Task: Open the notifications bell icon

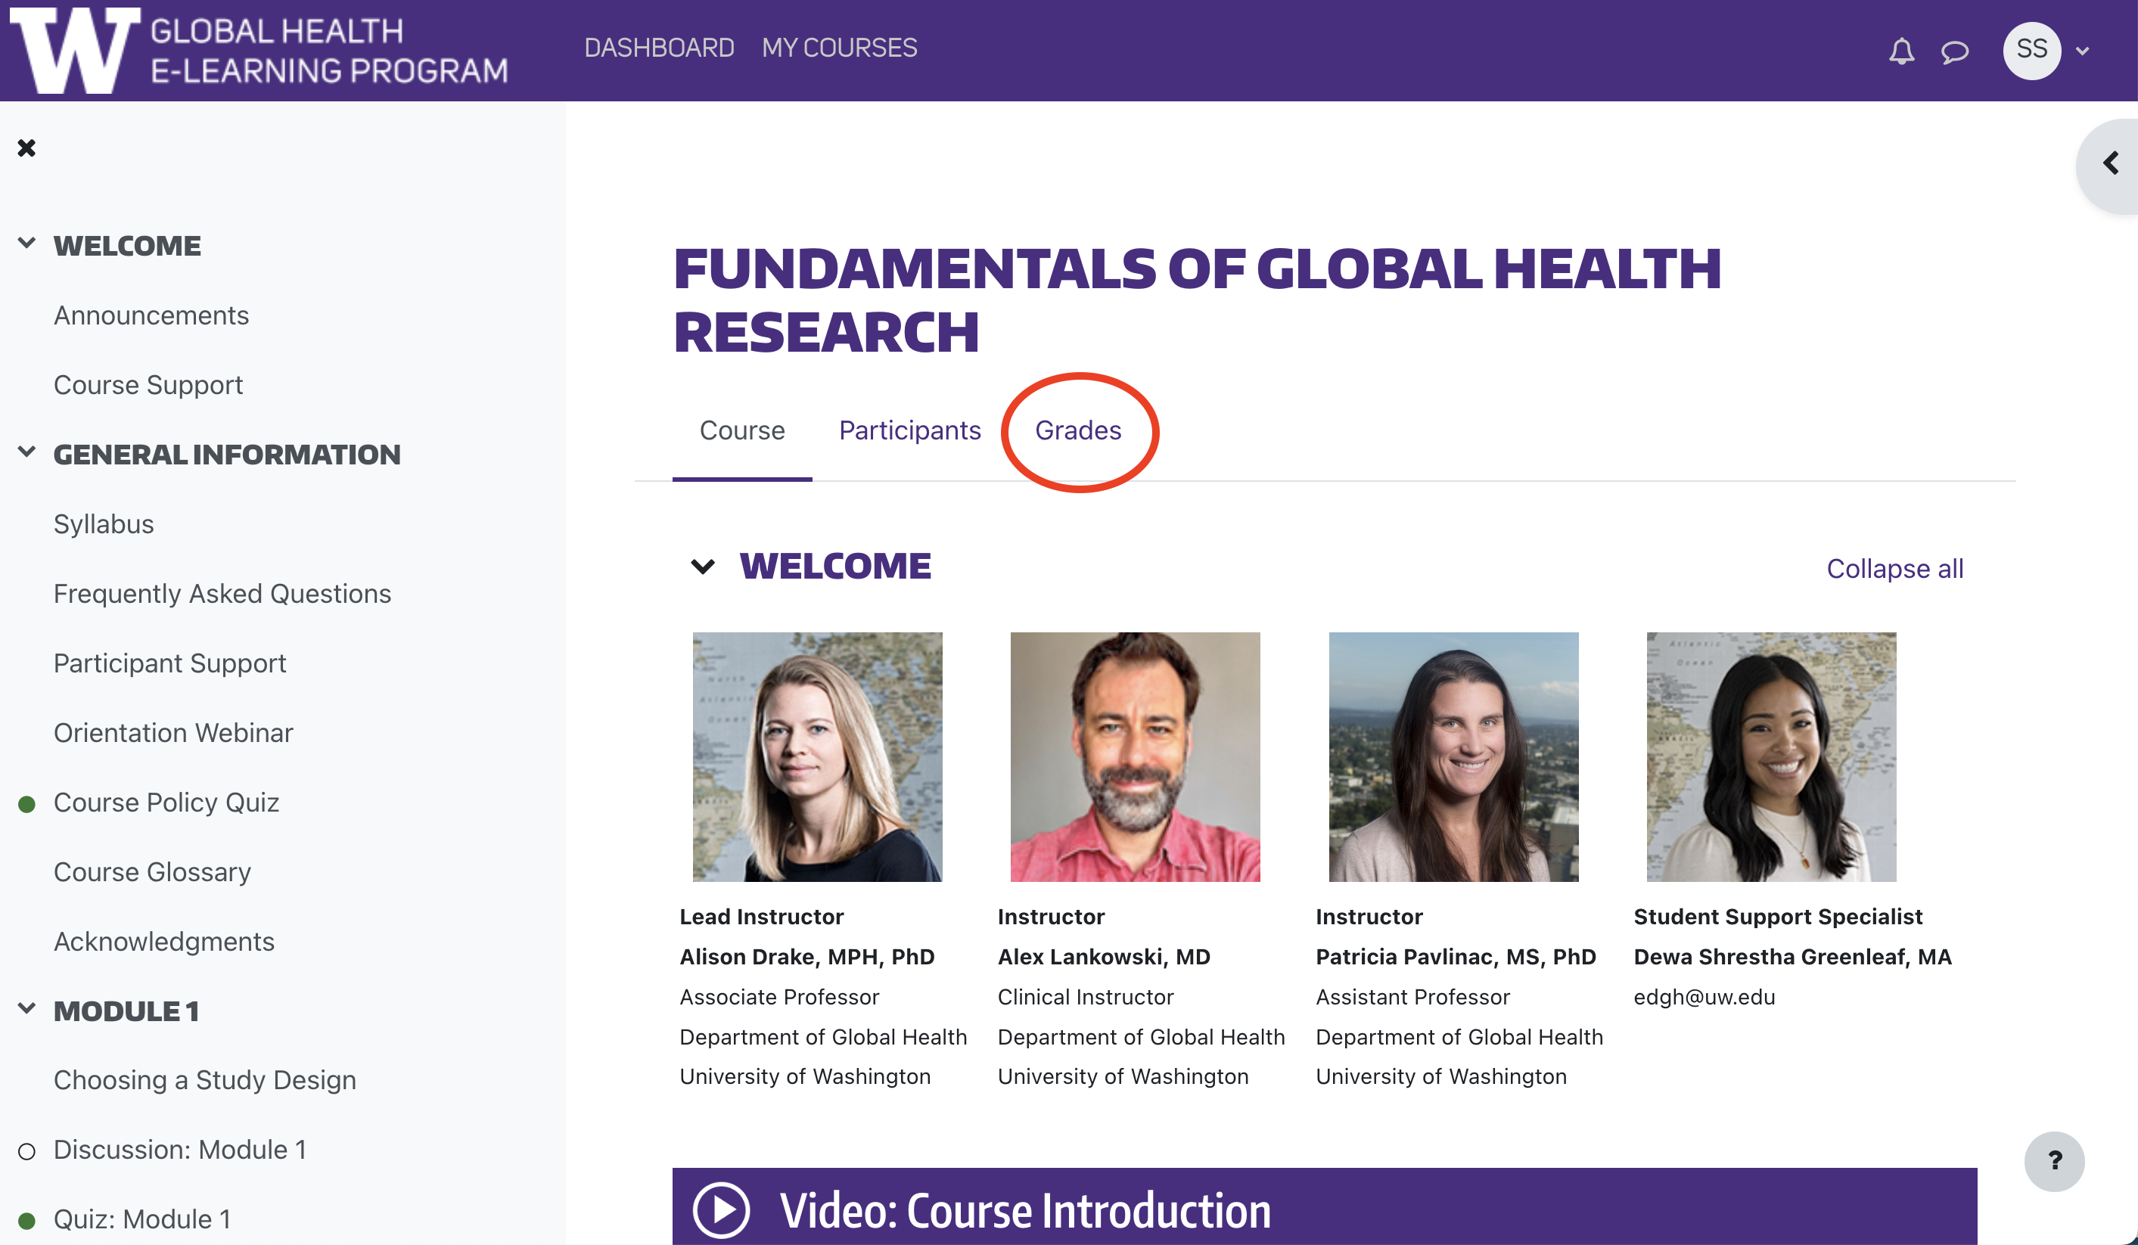Action: 1901,51
